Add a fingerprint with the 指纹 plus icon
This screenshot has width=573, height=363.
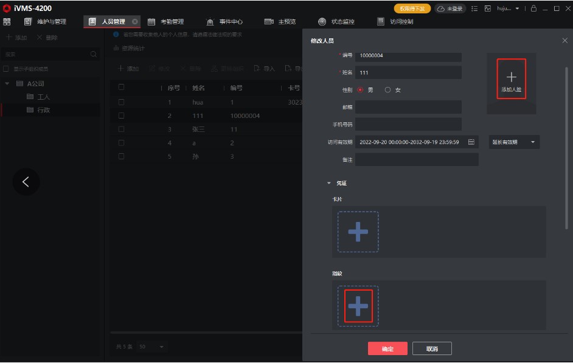pyautogui.click(x=358, y=306)
